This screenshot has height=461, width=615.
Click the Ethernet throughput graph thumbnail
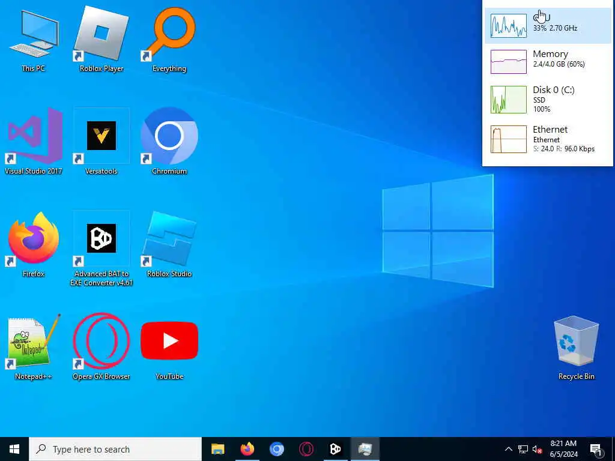click(509, 139)
